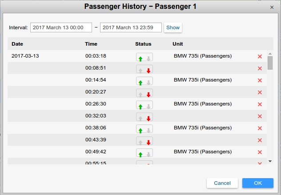Toggle status arrows for 00:49:42 row

145,153
